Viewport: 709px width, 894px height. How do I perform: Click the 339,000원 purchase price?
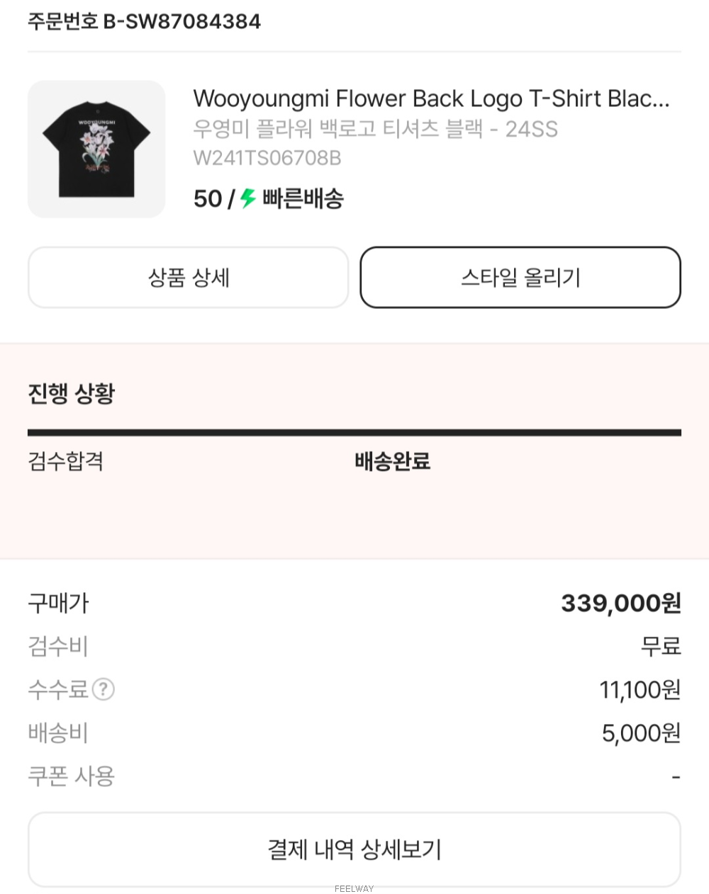tap(621, 604)
